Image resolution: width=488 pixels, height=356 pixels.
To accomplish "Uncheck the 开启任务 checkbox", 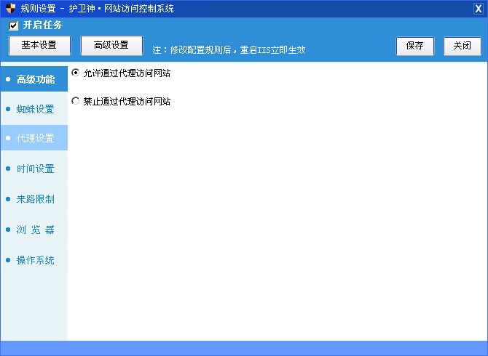I will pos(13,25).
